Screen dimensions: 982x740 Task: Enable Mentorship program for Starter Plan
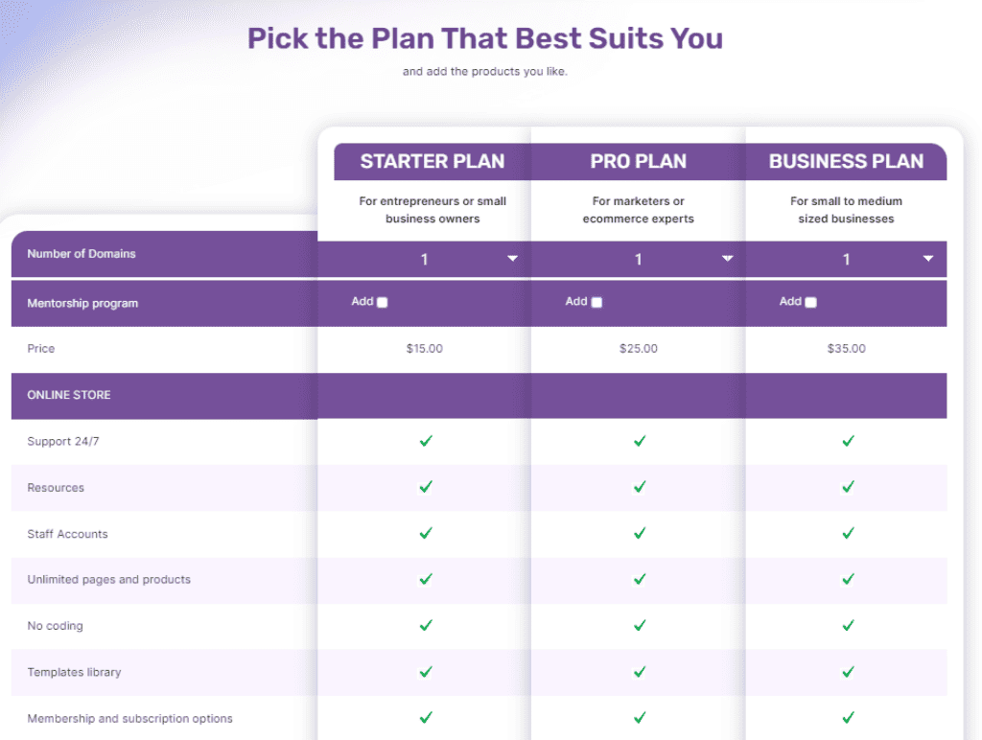(382, 302)
